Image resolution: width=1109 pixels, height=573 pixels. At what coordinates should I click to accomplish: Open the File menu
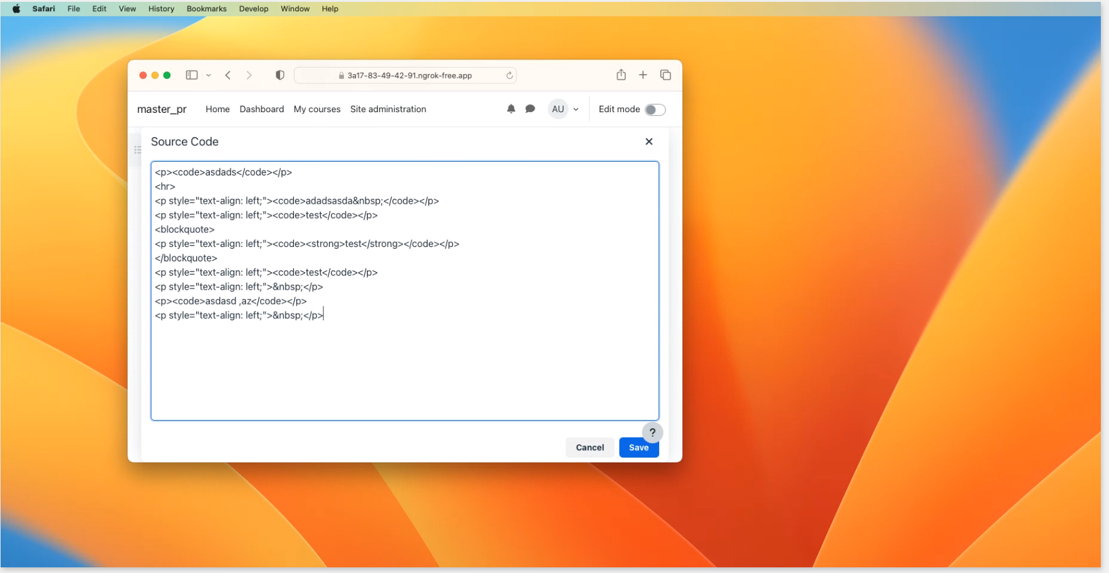74,9
